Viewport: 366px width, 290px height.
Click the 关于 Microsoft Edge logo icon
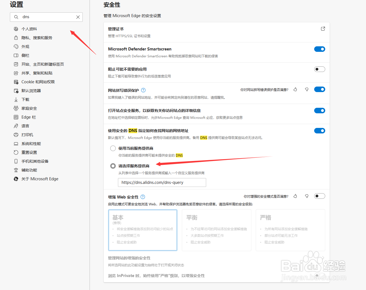click(16, 179)
